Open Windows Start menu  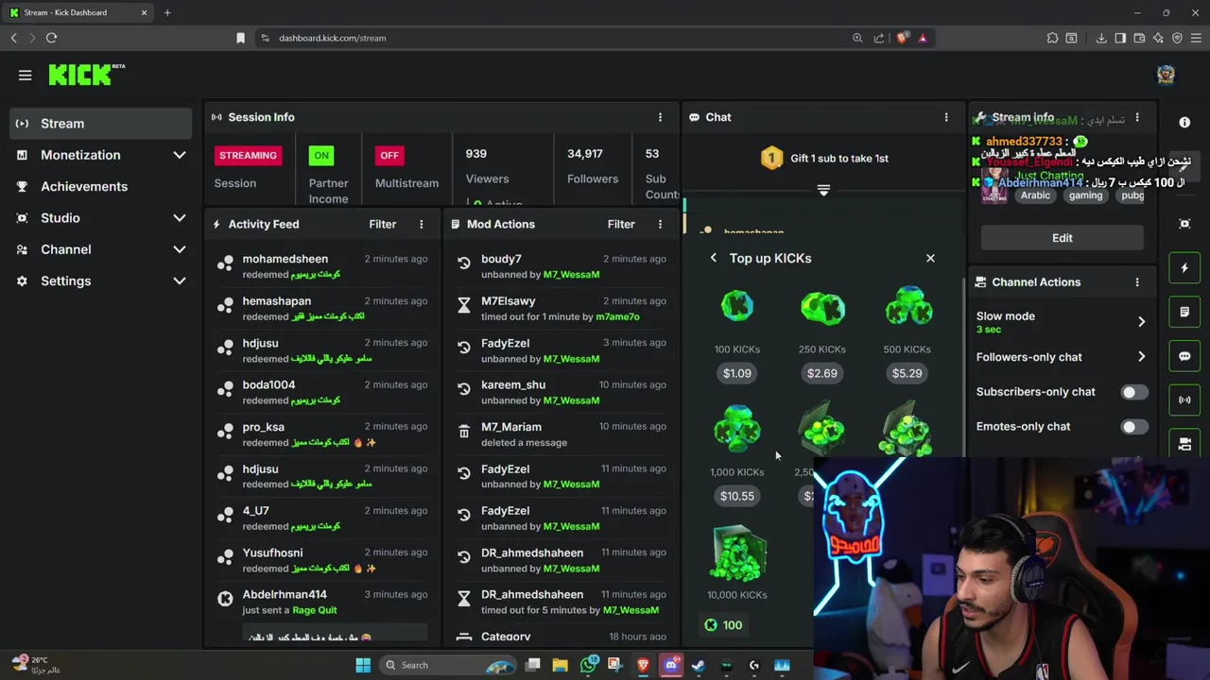(x=363, y=665)
